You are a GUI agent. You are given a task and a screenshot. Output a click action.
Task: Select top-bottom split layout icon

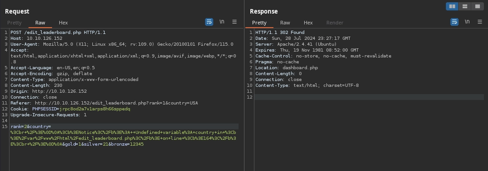(464, 6)
